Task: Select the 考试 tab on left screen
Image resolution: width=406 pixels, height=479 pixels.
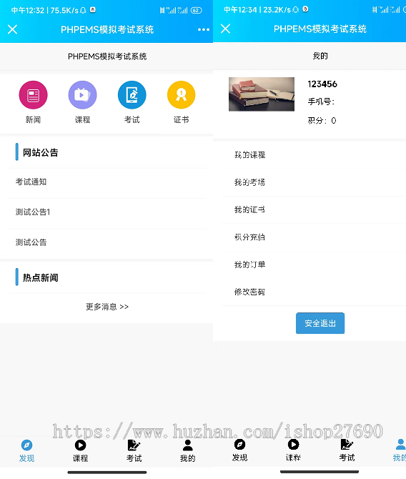Action: [134, 451]
